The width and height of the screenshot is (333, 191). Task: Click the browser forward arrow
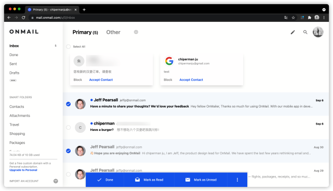point(16,18)
